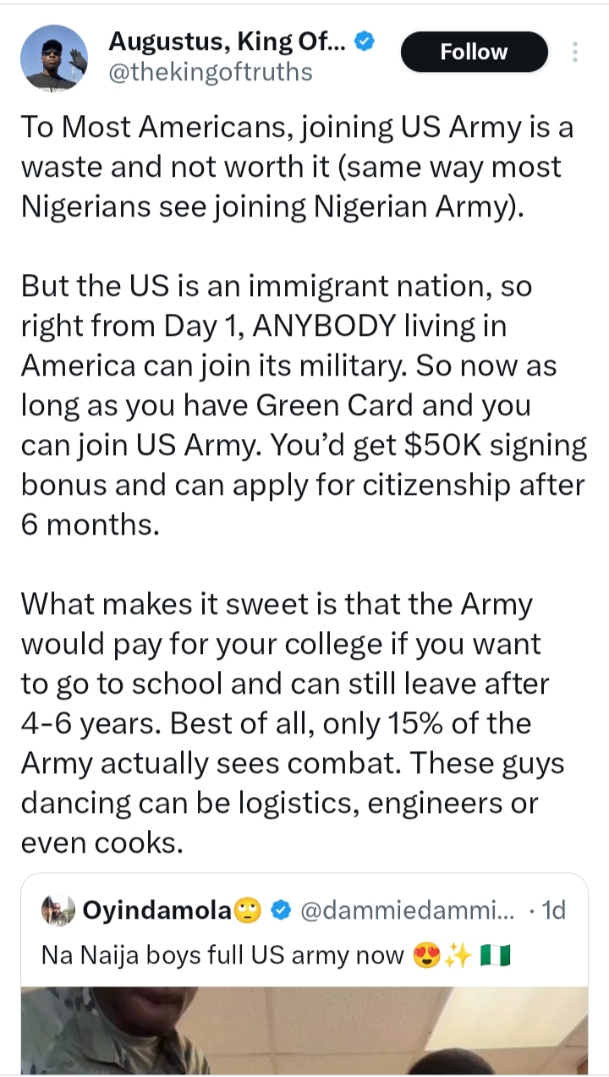609x1077 pixels.
Task: Open the "Augustus, King Of..." display name
Action: pyautogui.click(x=227, y=40)
